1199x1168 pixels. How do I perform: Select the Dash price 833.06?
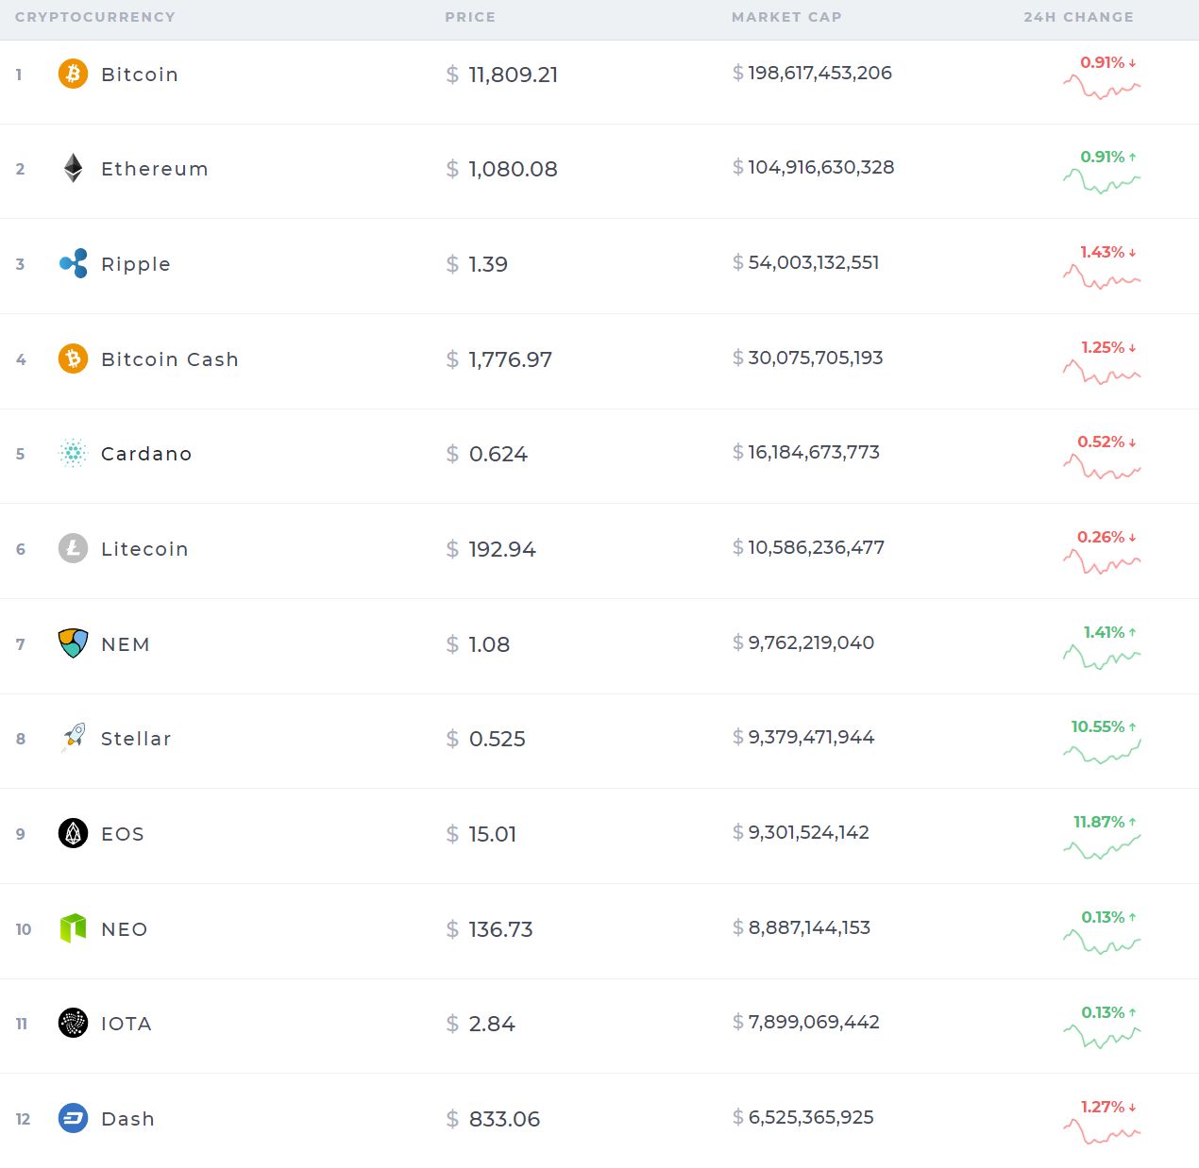pos(504,1119)
